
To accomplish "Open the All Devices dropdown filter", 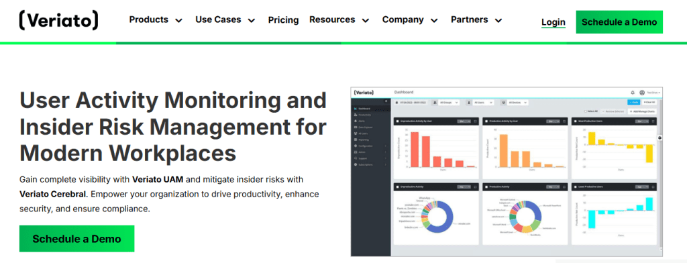I will (517, 103).
